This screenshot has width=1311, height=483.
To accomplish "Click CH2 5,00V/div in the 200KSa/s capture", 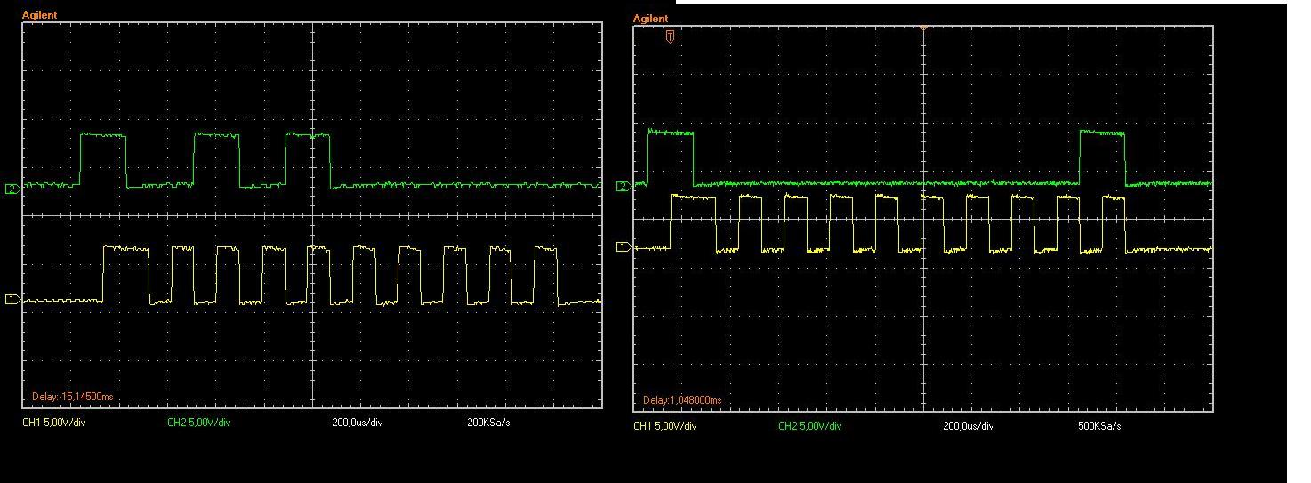I will click(x=198, y=422).
